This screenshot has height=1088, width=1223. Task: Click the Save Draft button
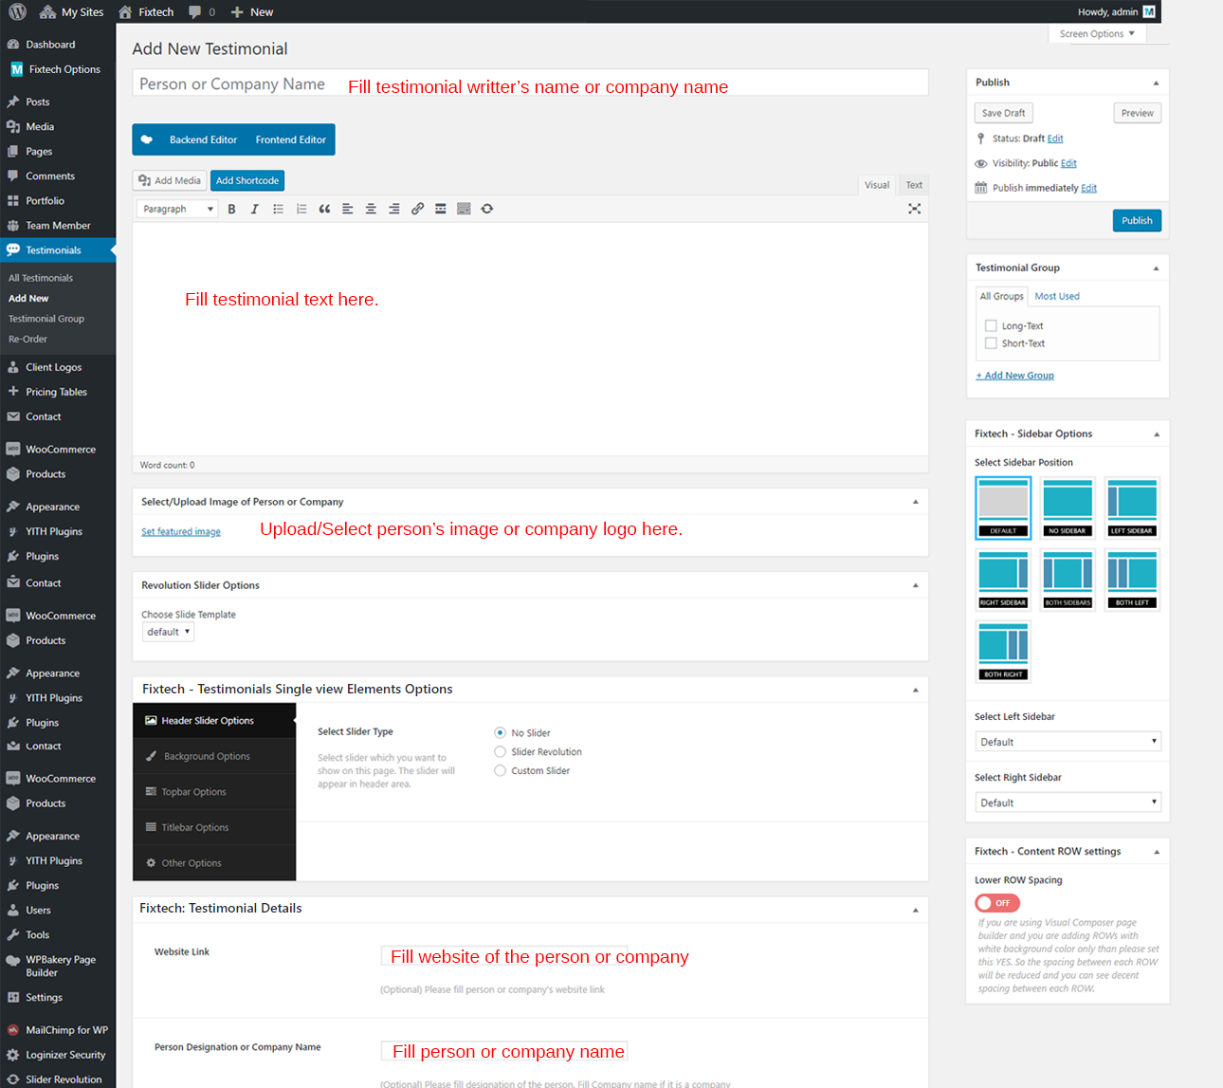coord(1003,113)
